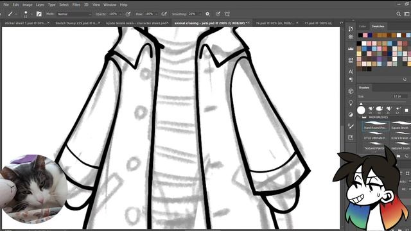Screen dimensions: 411x231
Task: Click the Opacity value field
Action: 113,14
